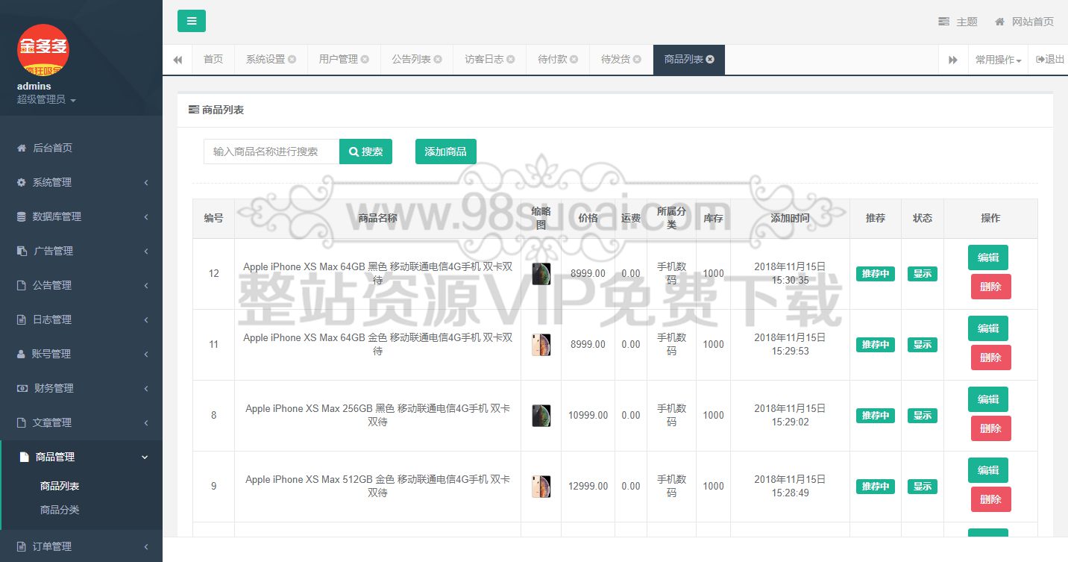Click the 金多多 avatar logo in sidebar
Screen dimensions: 1068x562
[x=43, y=49]
